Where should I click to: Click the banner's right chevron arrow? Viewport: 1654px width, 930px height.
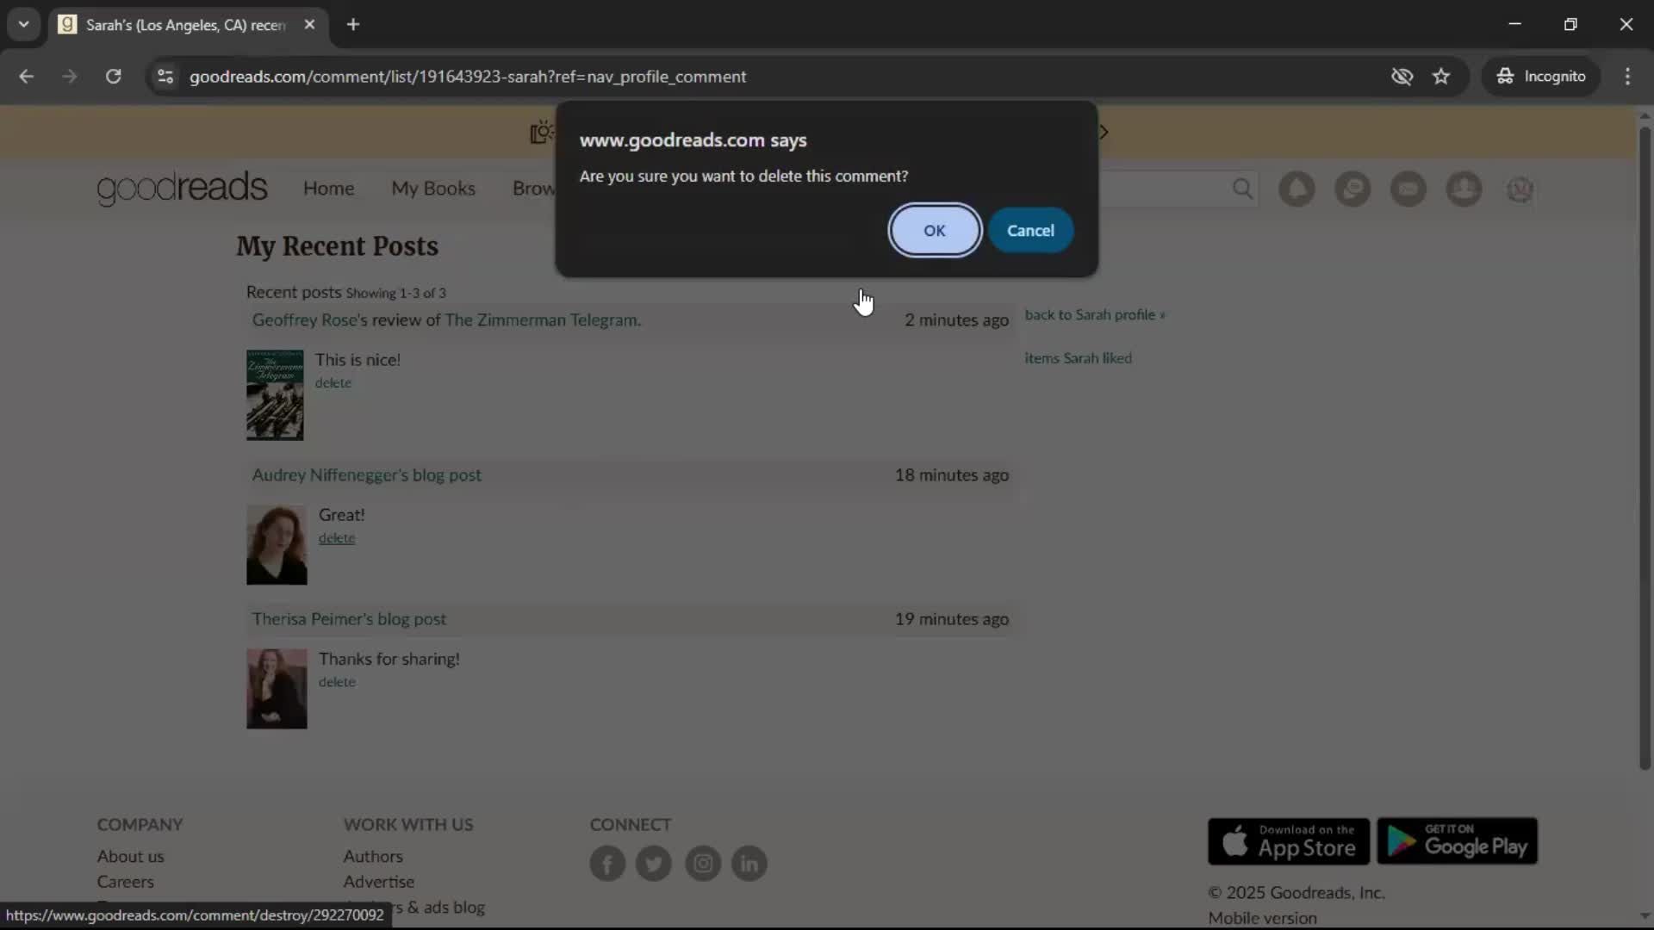(1104, 132)
